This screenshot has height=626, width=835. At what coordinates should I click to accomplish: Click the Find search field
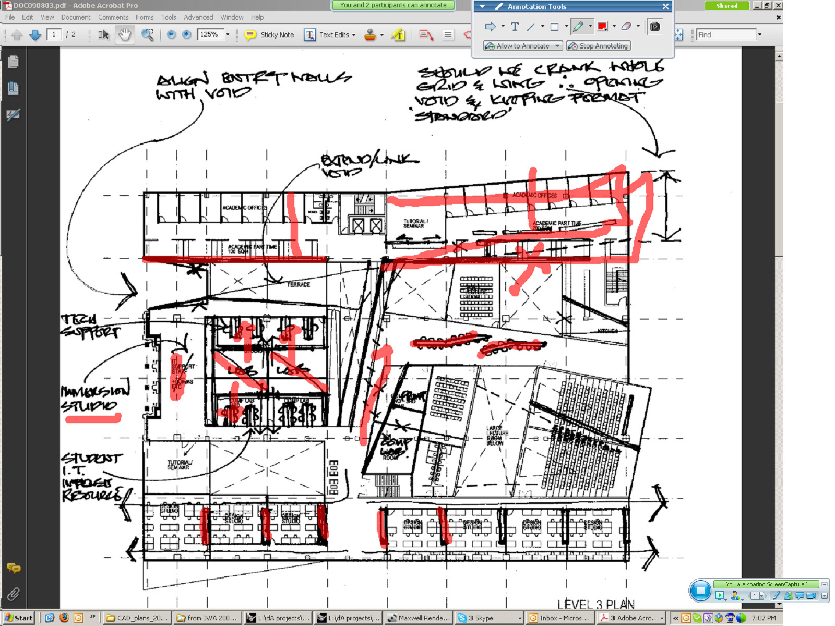(726, 35)
